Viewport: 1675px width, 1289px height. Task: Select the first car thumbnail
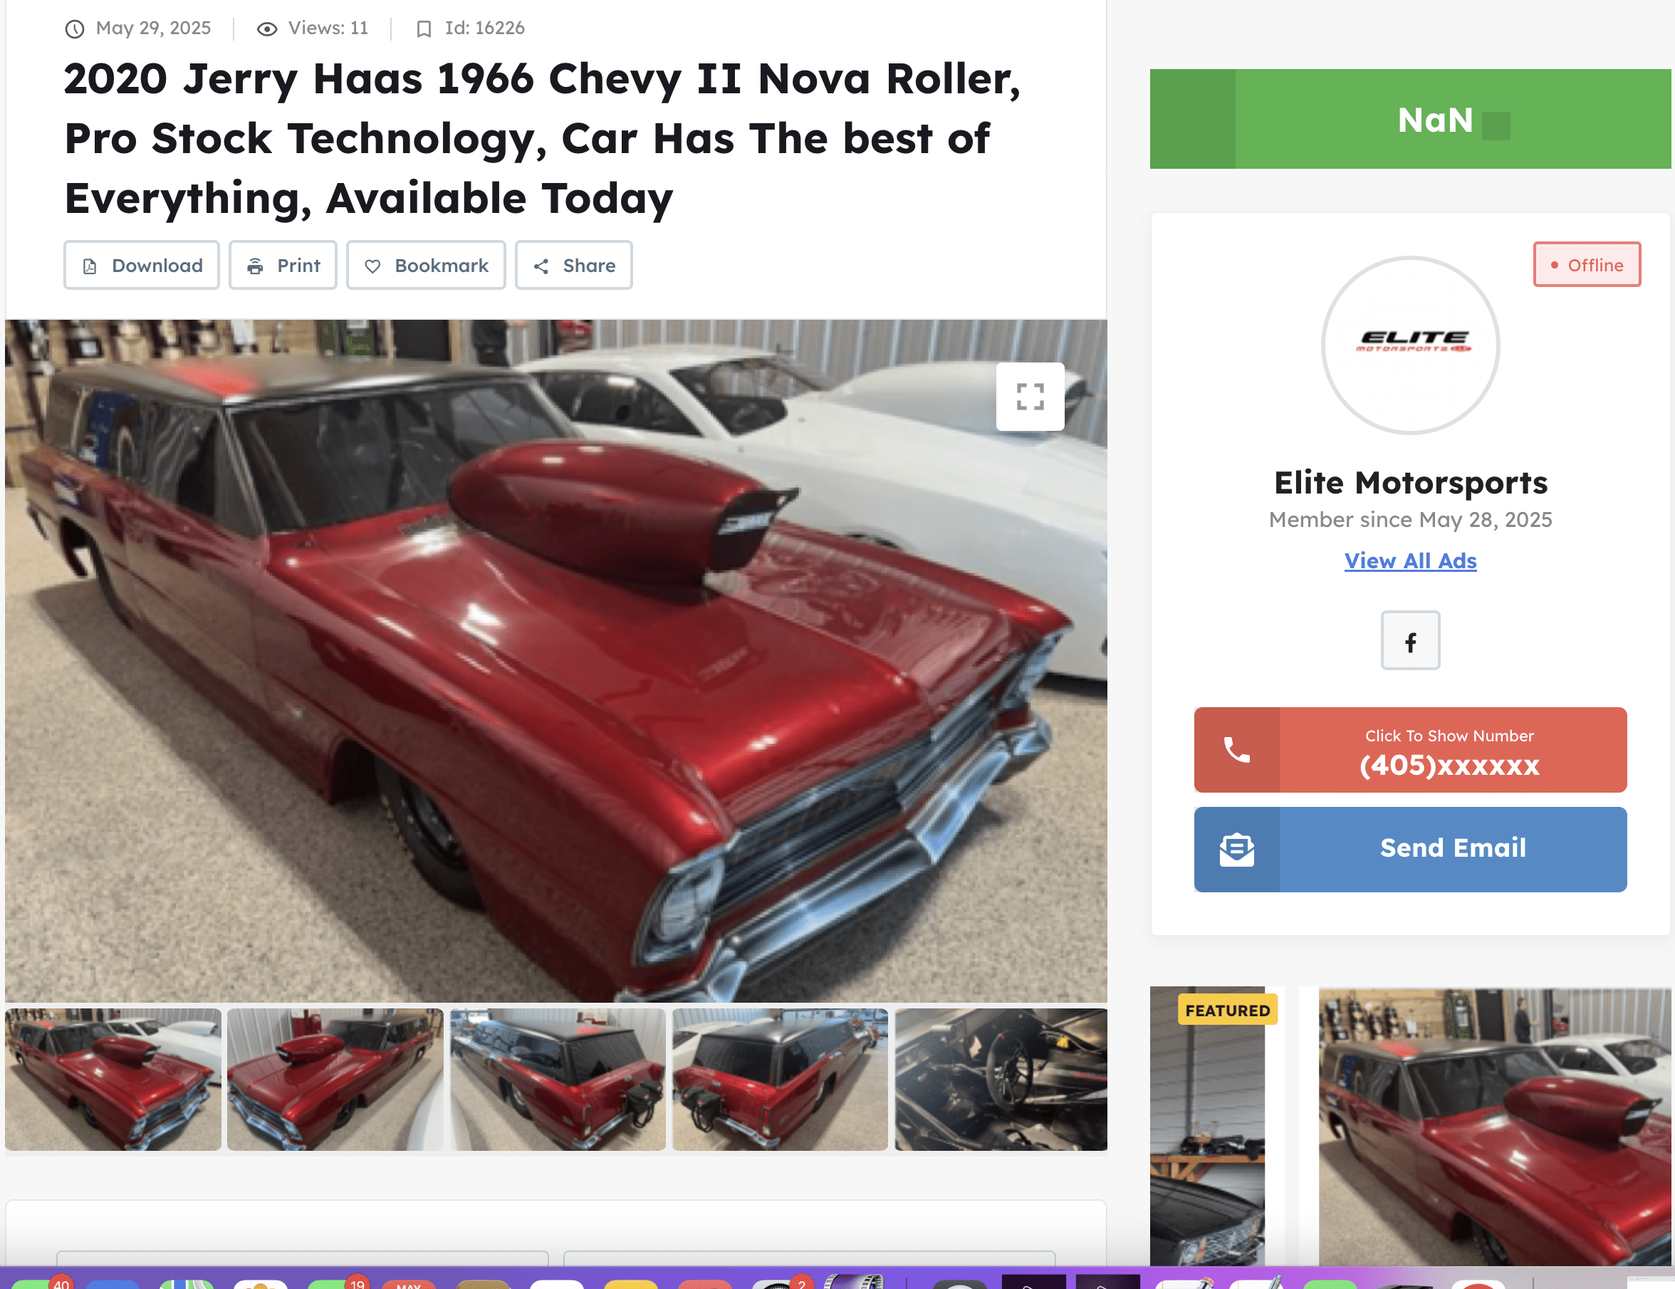tap(113, 1079)
